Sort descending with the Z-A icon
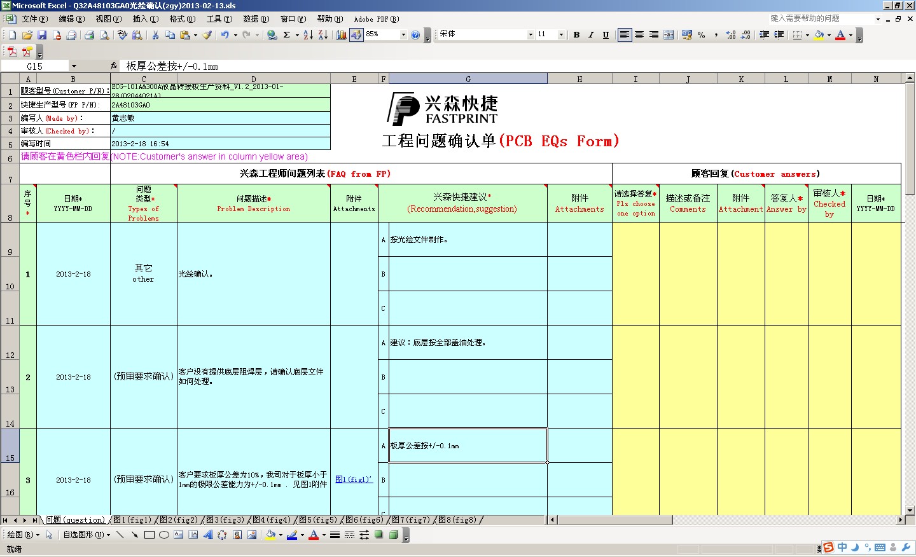 tap(323, 35)
